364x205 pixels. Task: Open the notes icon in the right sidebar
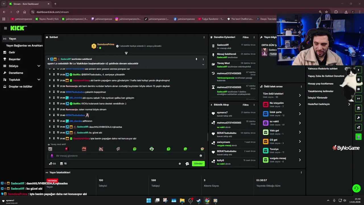point(358,79)
